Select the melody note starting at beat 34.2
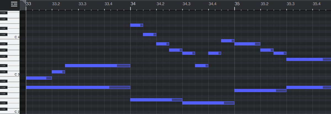 click(163, 44)
